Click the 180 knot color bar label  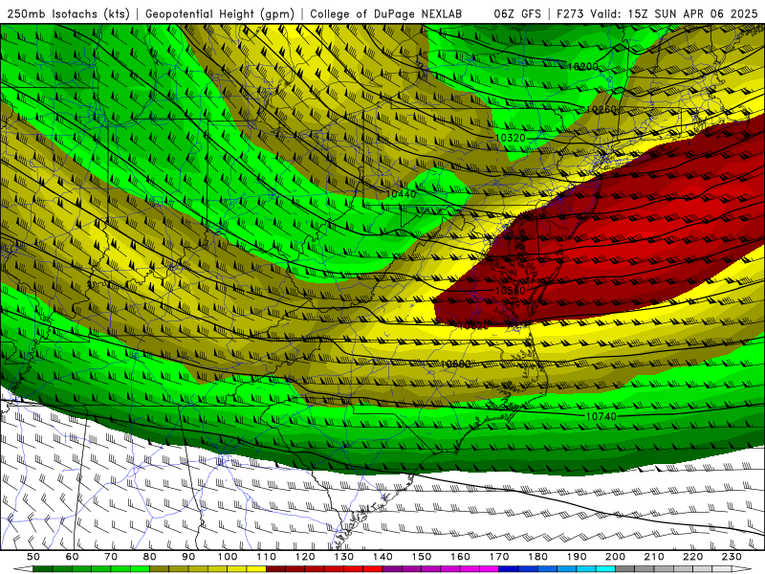537,557
